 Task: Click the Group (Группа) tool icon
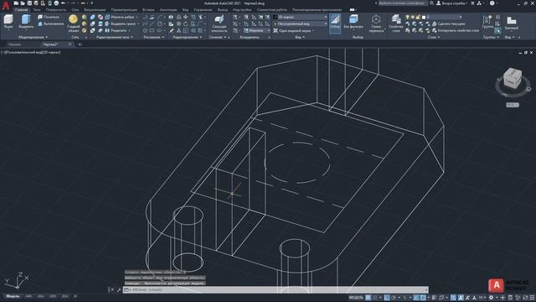[487, 22]
